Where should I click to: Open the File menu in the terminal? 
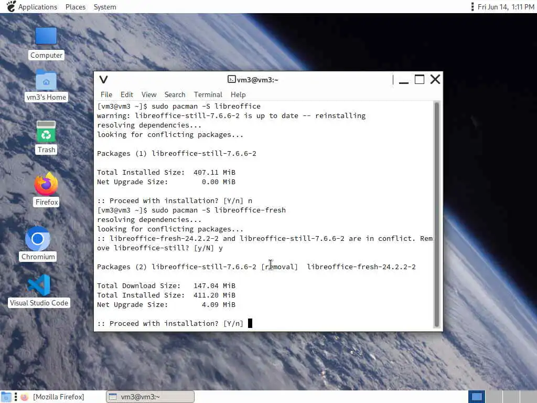tap(106, 94)
